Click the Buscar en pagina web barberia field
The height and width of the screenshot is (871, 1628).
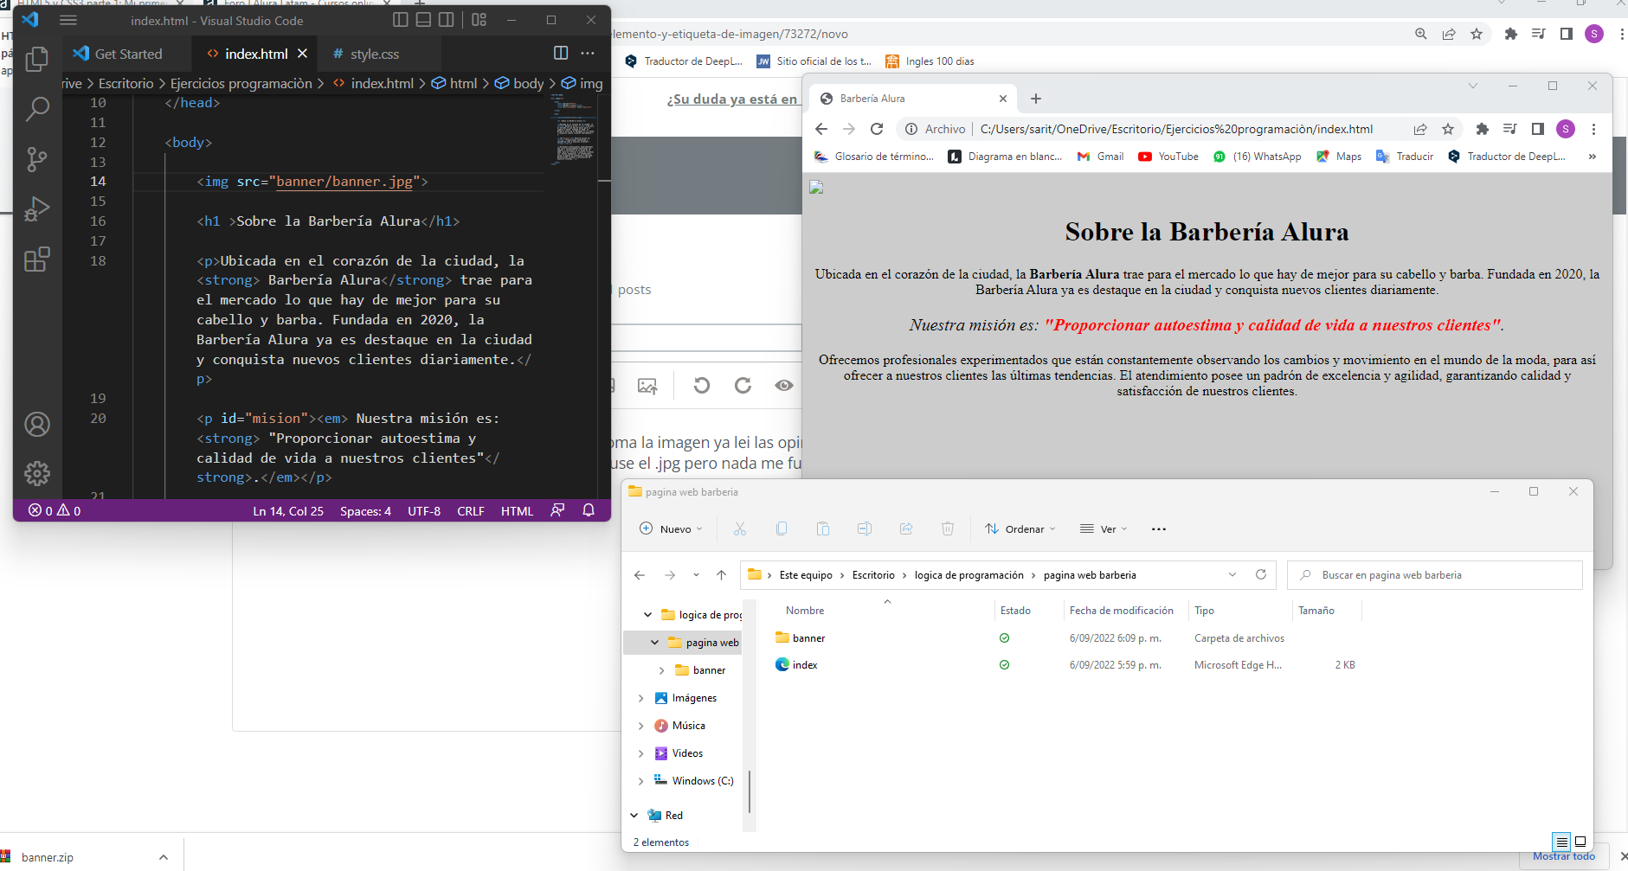click(1435, 575)
